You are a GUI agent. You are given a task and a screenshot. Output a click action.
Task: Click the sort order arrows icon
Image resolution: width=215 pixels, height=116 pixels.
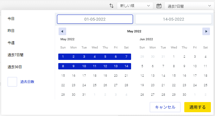[x=111, y=6]
